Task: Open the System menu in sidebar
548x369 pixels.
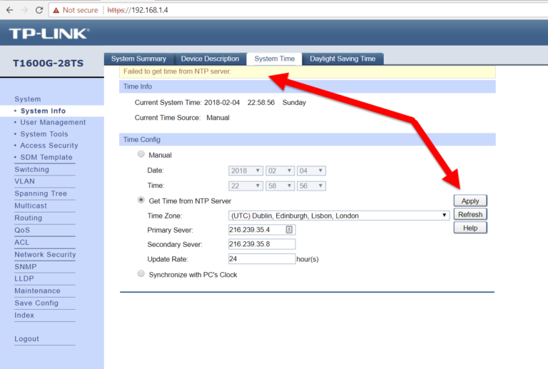Action: [28, 99]
